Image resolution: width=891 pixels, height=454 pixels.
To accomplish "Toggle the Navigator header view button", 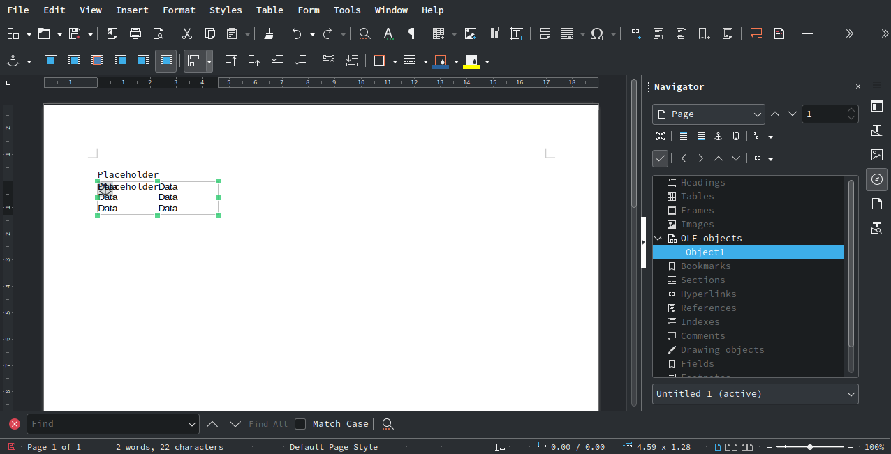I will pos(684,136).
